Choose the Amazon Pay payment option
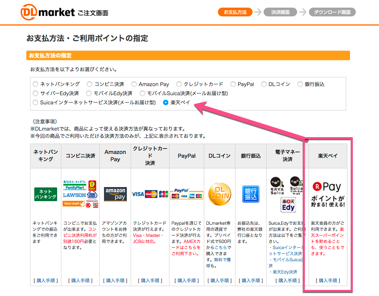The width and height of the screenshot is (379, 296). 134,84
